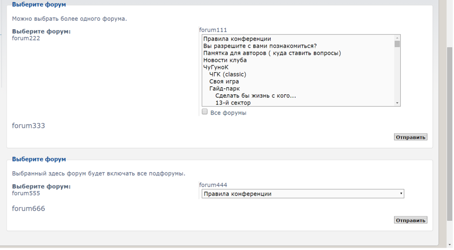Choose 'Своя игра' subforum
Image resolution: width=454 pixels, height=250 pixels.
tap(224, 81)
